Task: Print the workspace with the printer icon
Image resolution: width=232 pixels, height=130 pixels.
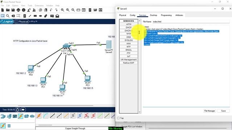Action: pos(18,10)
